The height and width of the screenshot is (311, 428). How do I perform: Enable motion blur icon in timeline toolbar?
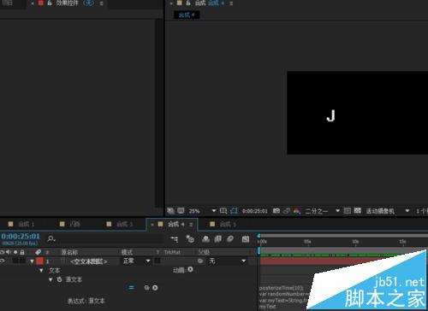[230, 239]
